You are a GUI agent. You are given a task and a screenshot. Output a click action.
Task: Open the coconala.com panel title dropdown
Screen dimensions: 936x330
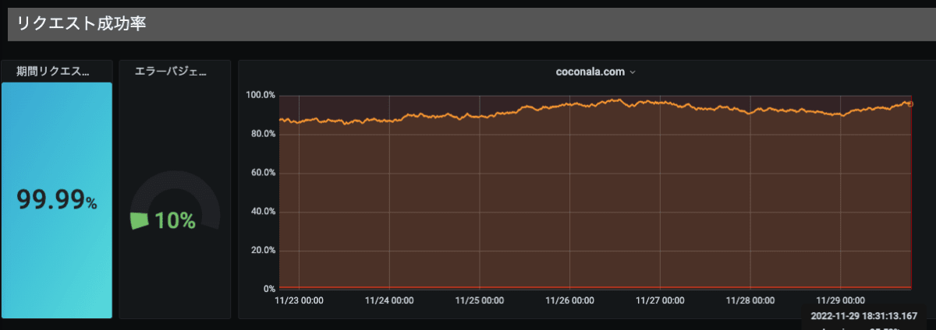(x=596, y=72)
